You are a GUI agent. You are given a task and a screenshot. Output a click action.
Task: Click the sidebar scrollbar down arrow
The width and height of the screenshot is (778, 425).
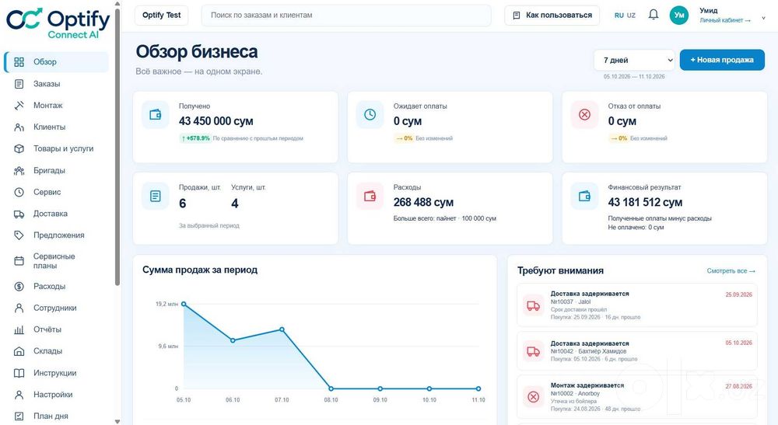point(117,422)
